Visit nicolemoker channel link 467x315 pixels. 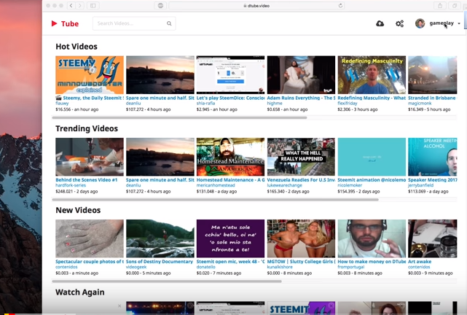click(x=350, y=185)
